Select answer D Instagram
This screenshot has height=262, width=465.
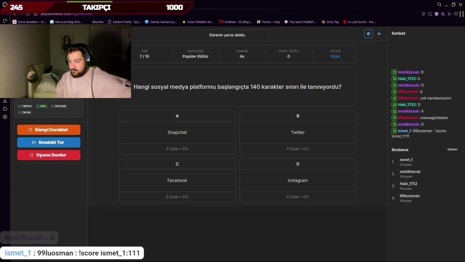pyautogui.click(x=298, y=180)
